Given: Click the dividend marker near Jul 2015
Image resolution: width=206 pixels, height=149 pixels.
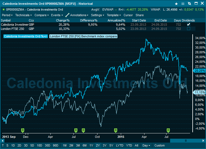Looking at the screenshot, I should 168,130.
